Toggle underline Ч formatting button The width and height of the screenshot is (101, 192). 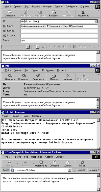click(59, 47)
